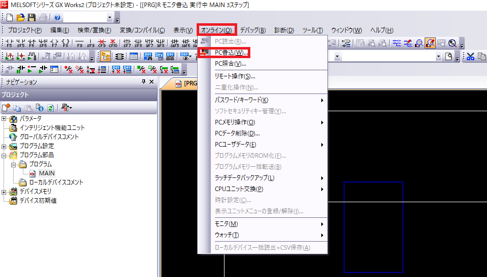
Task: Open the プロジェクト(P) menu
Action: tap(25, 30)
